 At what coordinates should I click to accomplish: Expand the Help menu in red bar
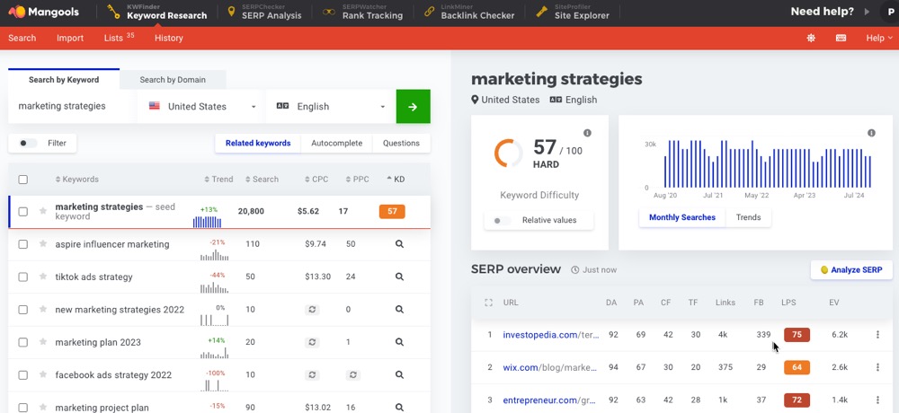click(x=879, y=38)
